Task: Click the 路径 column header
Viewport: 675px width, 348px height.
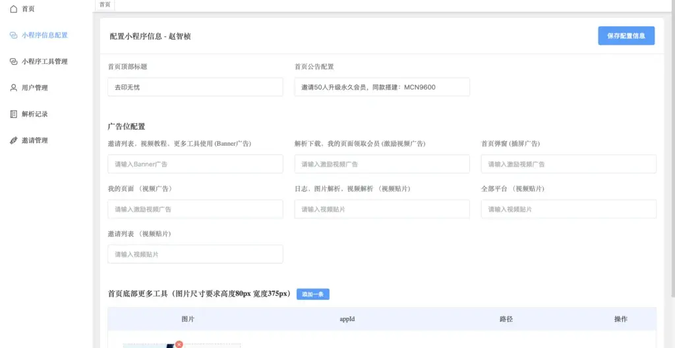Action: click(506, 319)
